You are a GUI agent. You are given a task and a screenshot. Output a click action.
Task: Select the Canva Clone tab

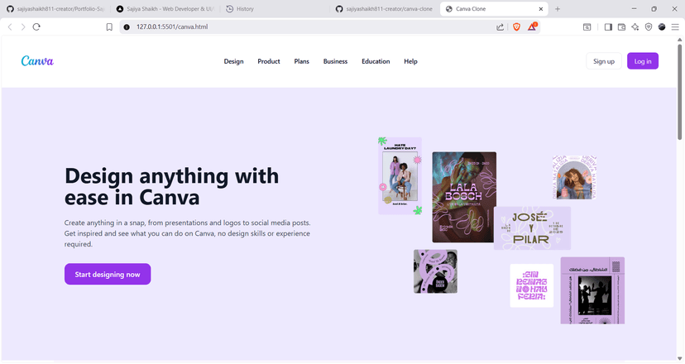click(x=494, y=9)
